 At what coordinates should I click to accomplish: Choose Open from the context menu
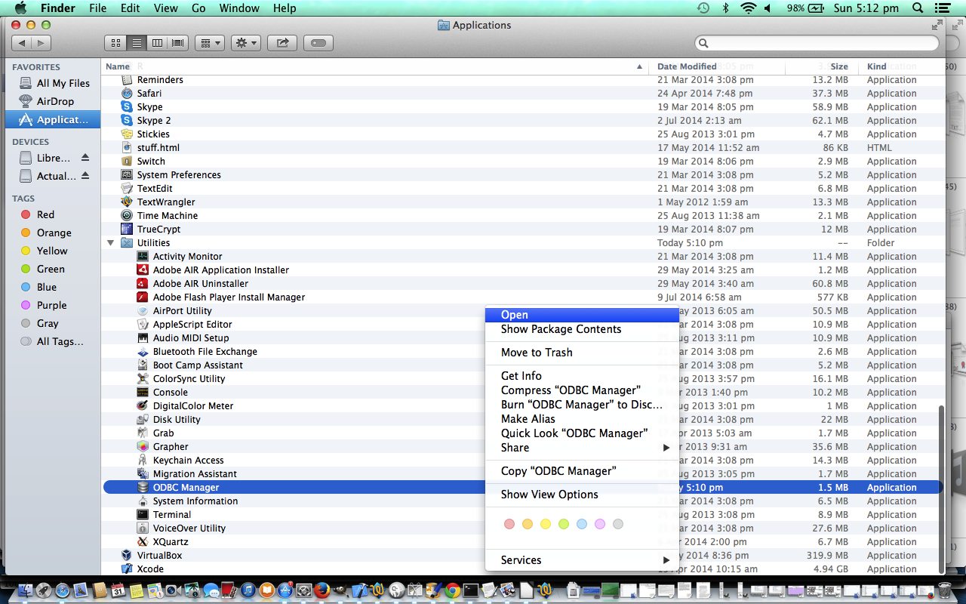click(x=582, y=315)
